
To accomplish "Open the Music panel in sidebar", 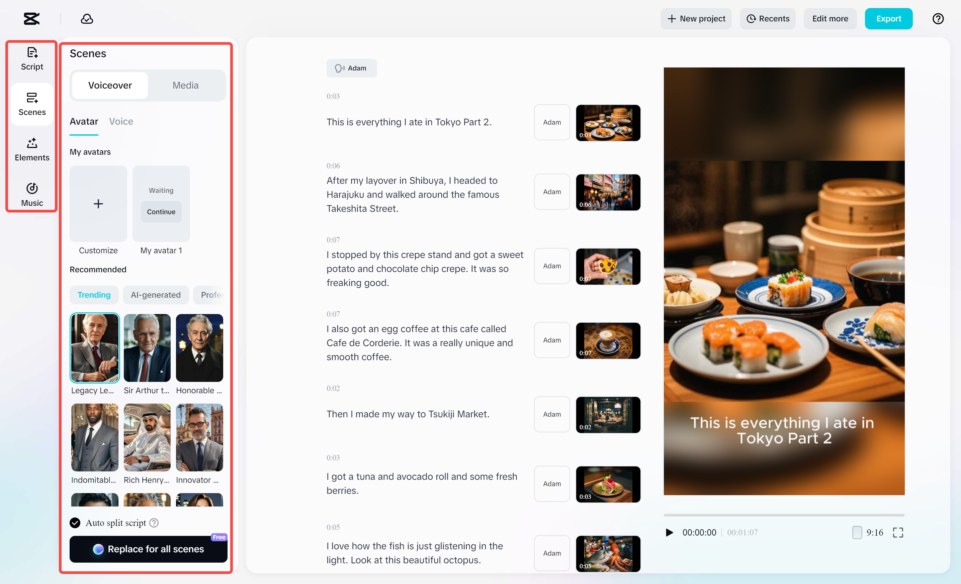I will pos(32,195).
